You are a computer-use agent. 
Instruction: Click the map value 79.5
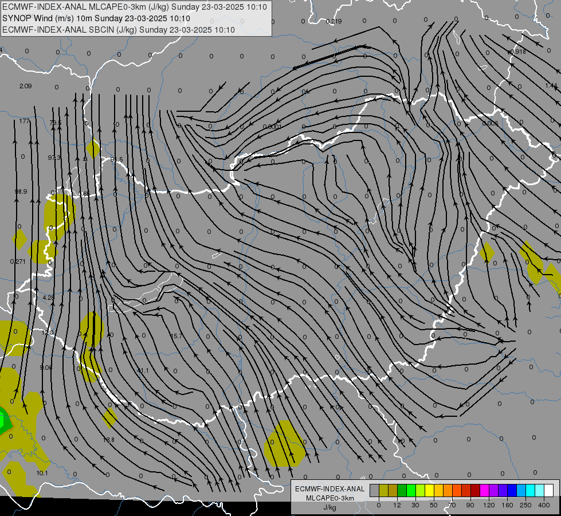(x=56, y=123)
